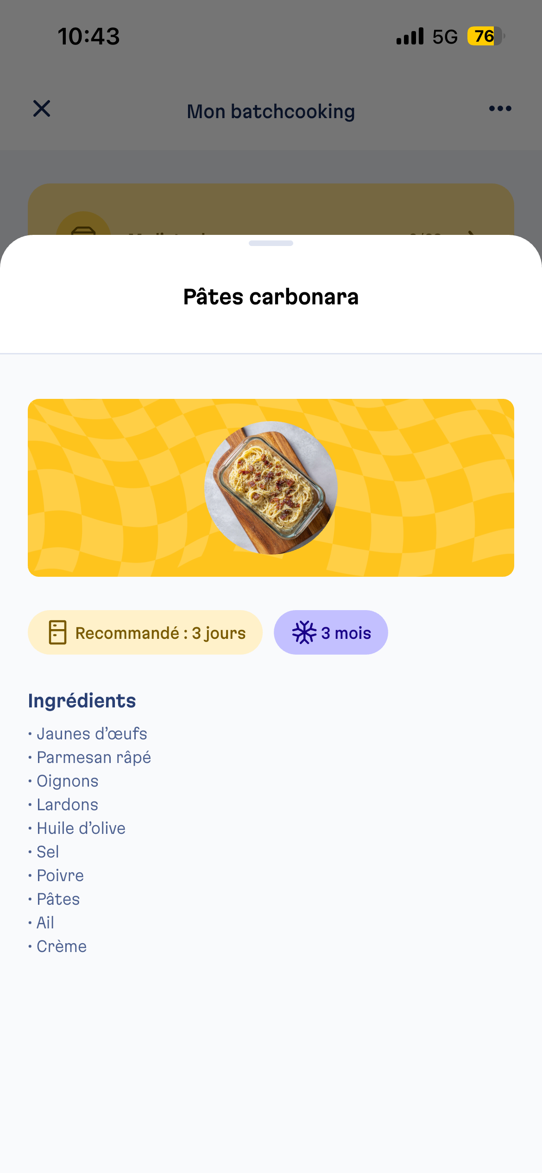Select the "Parmesan râpé" ingredient
Screen dimensions: 542x1173
point(94,757)
